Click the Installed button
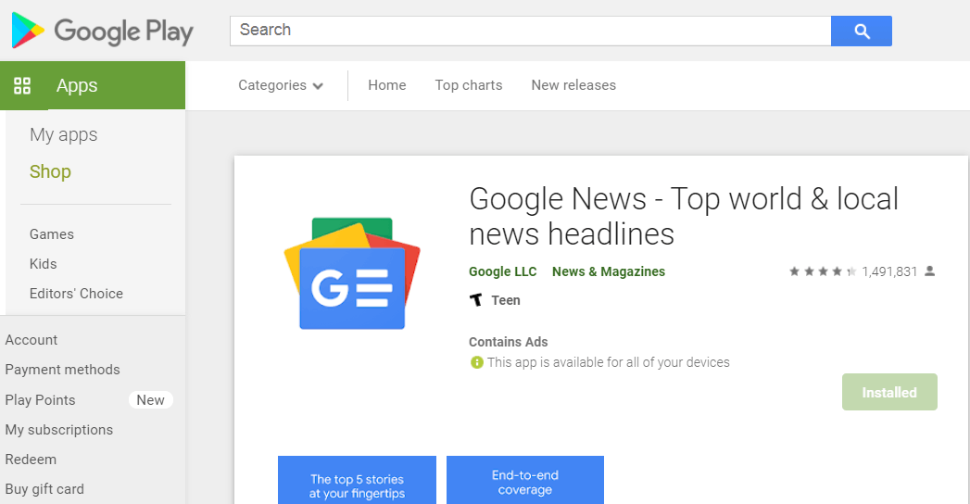970x504 pixels. pos(889,392)
